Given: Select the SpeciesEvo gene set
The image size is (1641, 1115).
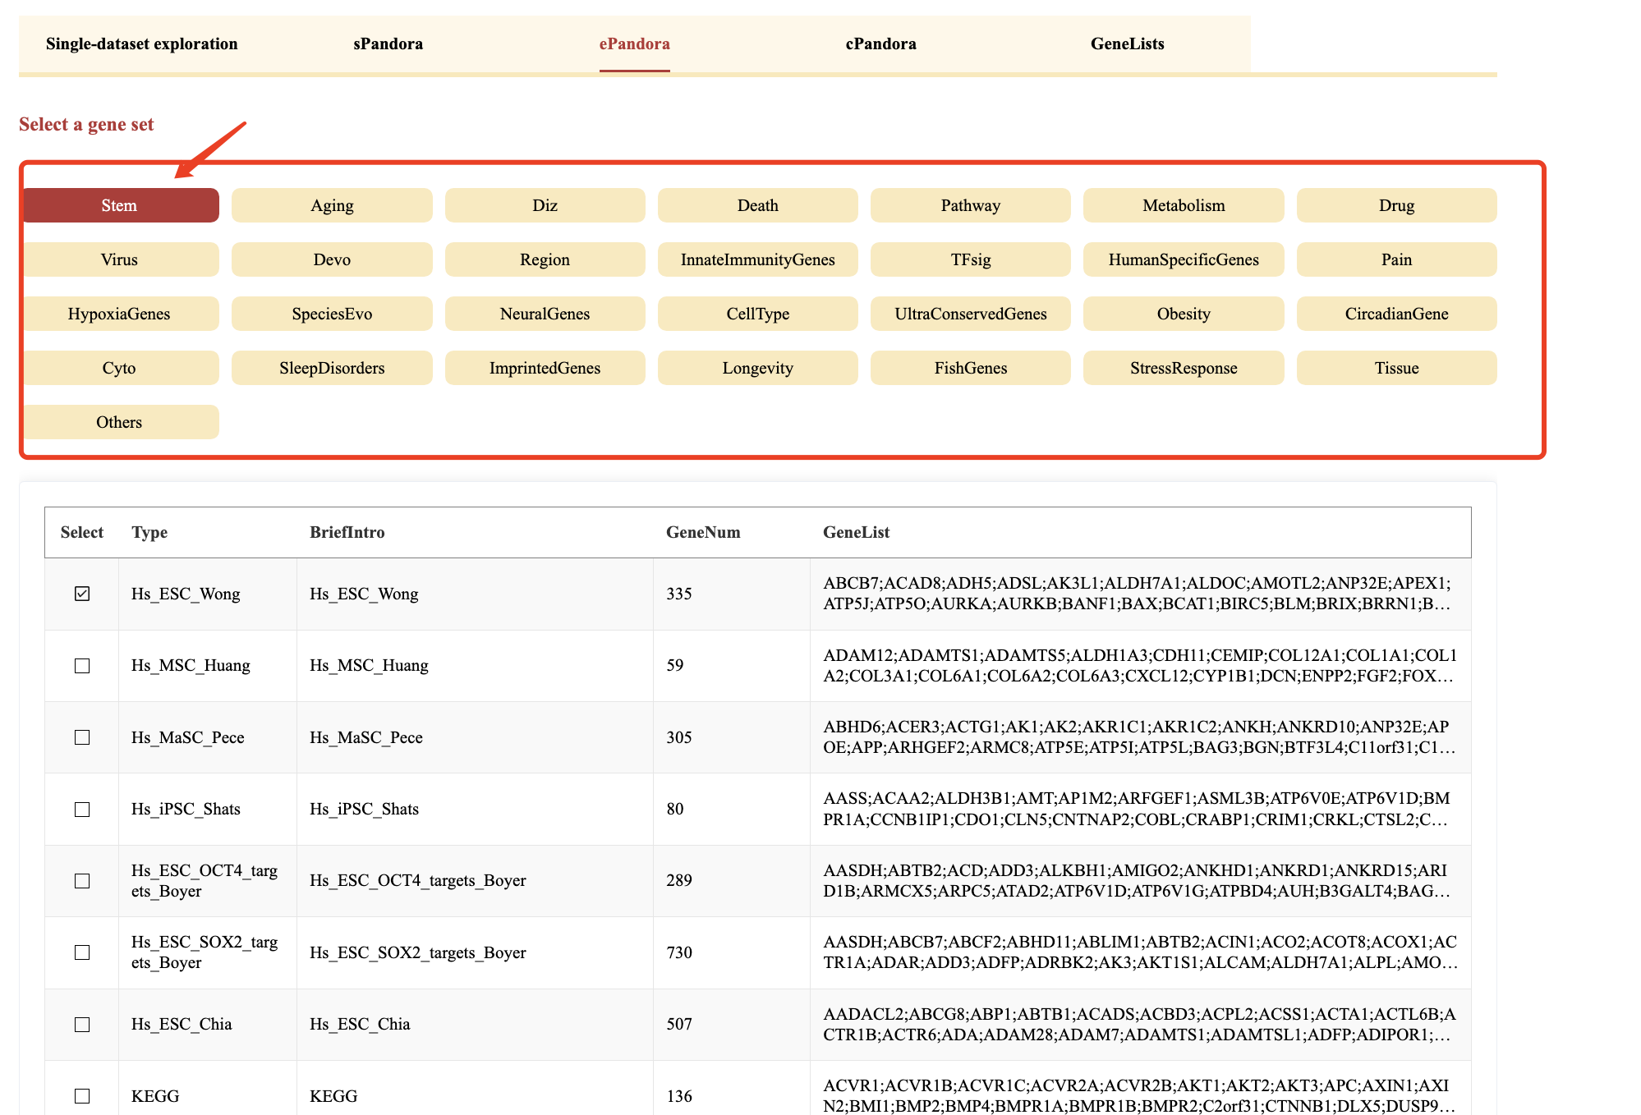Looking at the screenshot, I should click(x=332, y=314).
